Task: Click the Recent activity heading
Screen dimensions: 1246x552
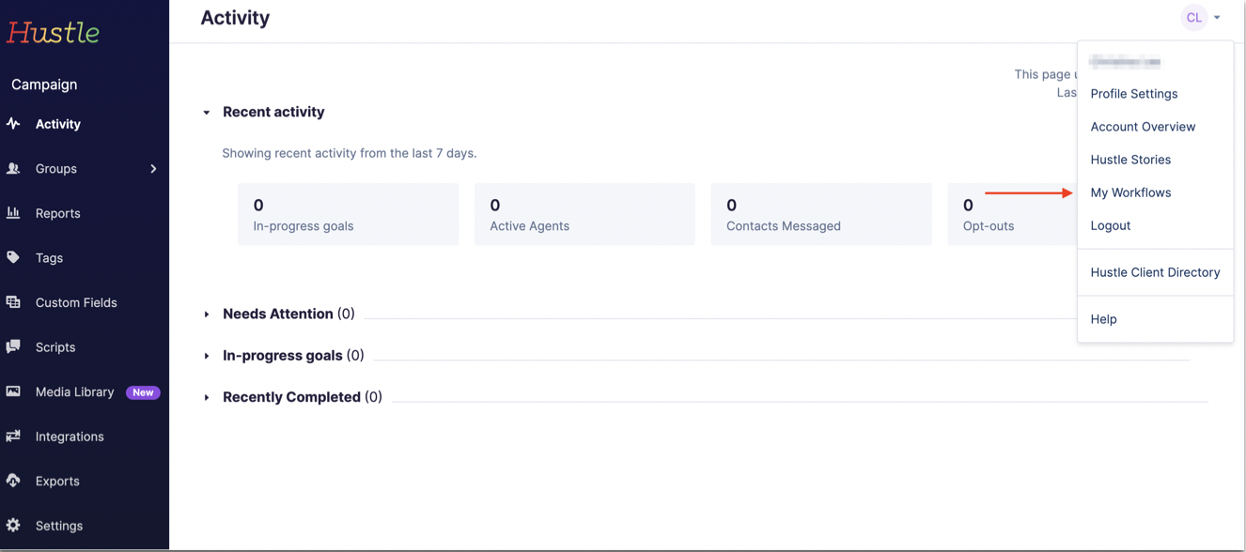Action: pyautogui.click(x=273, y=112)
